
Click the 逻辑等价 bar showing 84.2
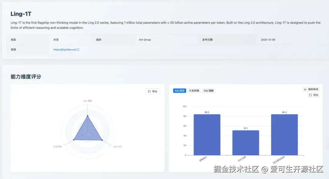[207, 135]
